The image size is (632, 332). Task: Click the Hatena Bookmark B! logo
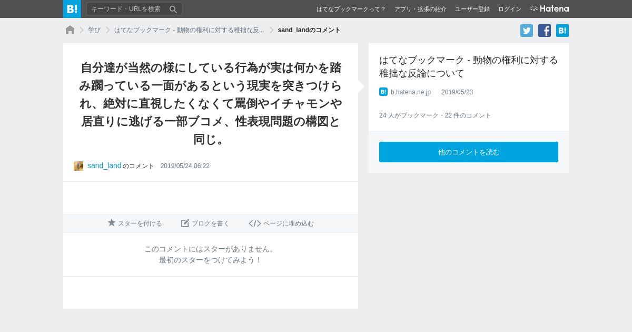click(x=72, y=9)
